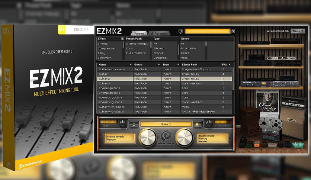Open the browser view columns icon
Screen dimensions: 311x180
[180, 31]
